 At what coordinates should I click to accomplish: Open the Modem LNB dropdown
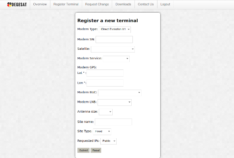[x=115, y=102]
